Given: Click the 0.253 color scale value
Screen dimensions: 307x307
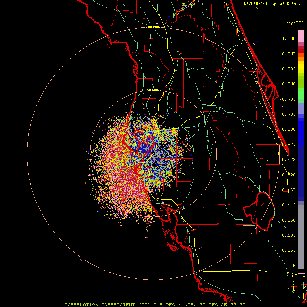Looking at the screenshot, I should [x=289, y=250].
